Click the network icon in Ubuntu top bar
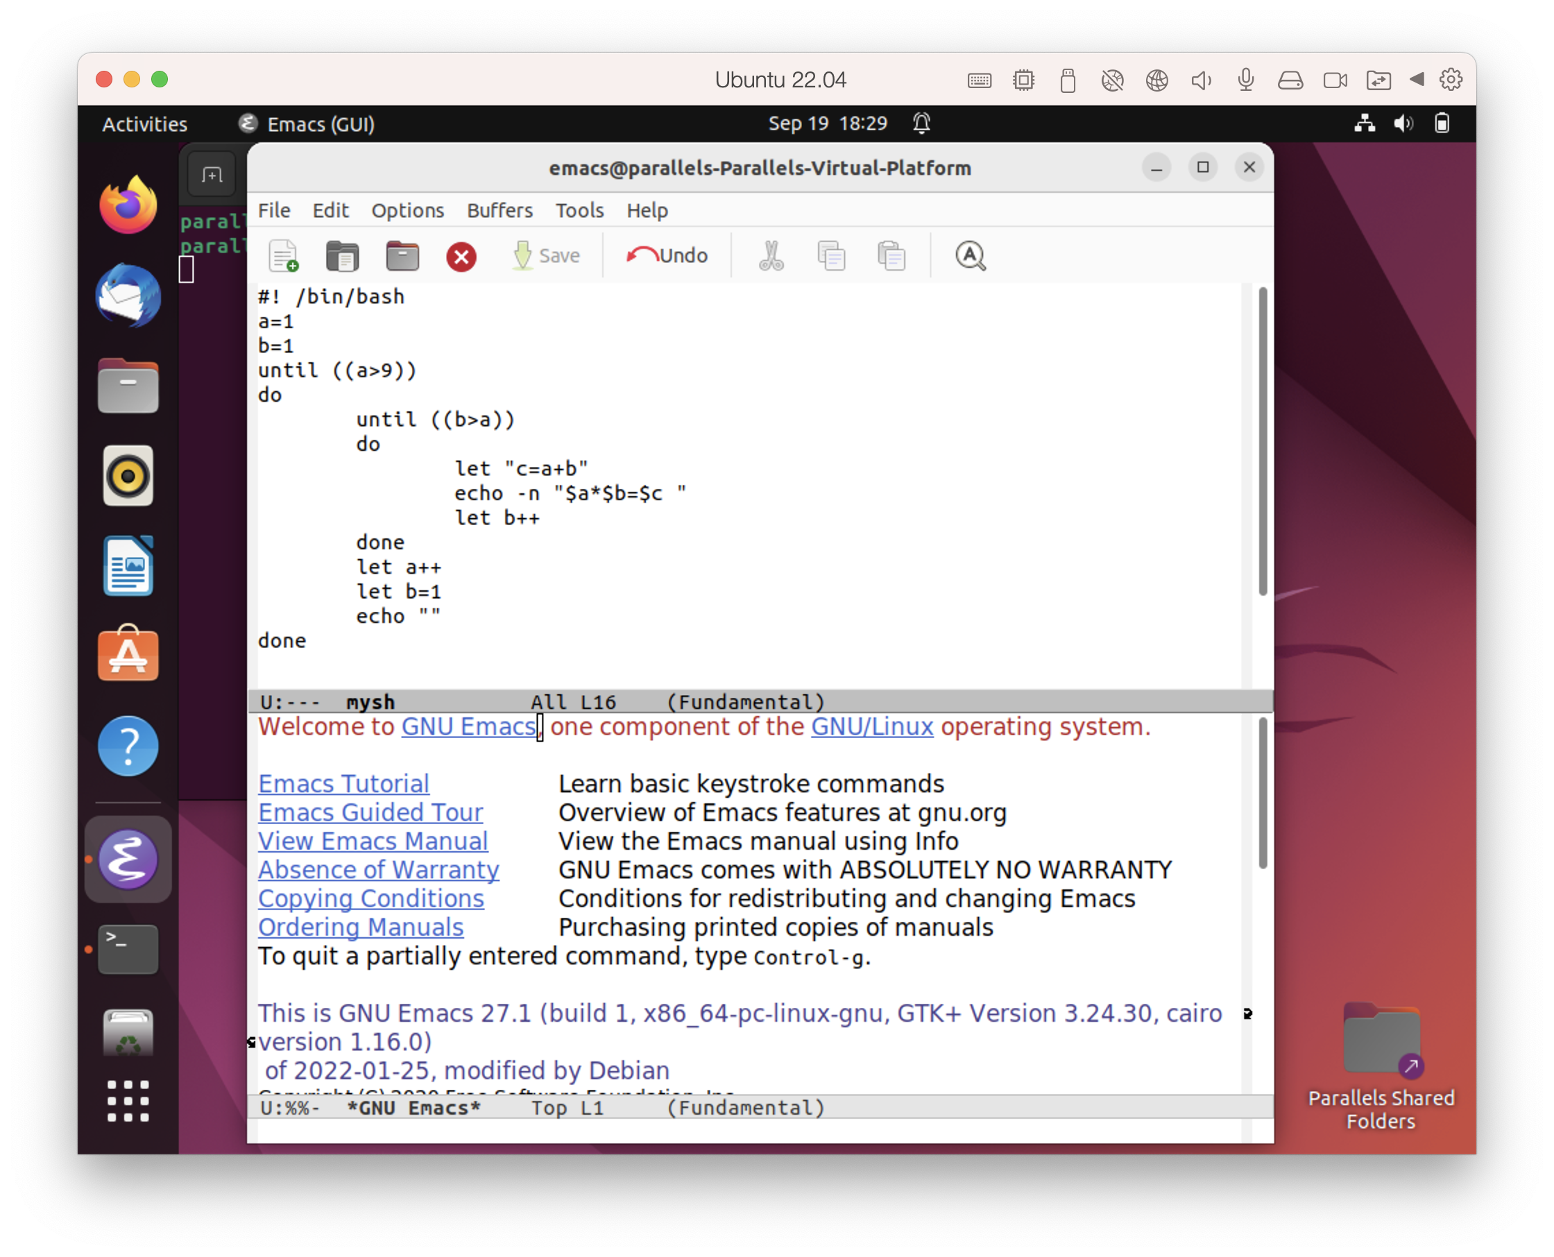 click(1365, 123)
